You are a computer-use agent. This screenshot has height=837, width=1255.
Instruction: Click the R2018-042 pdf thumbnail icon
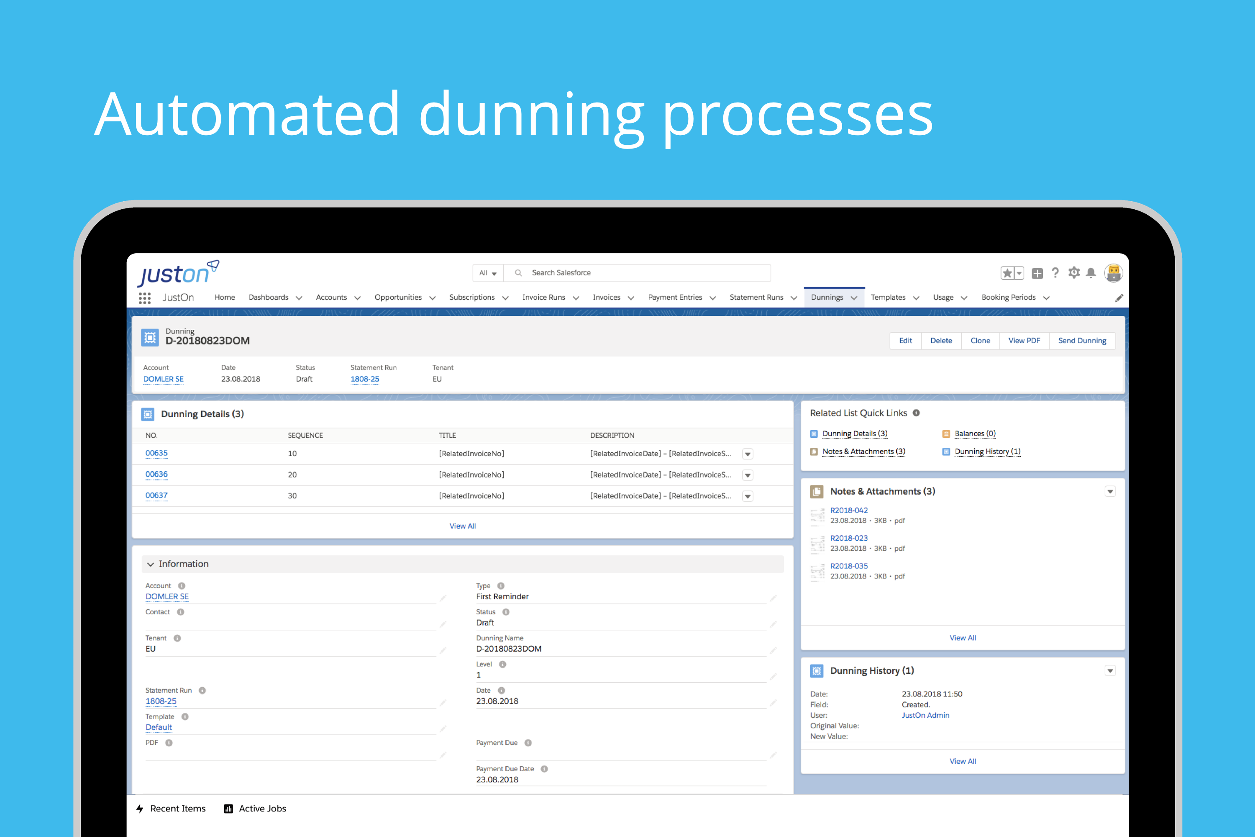point(817,516)
